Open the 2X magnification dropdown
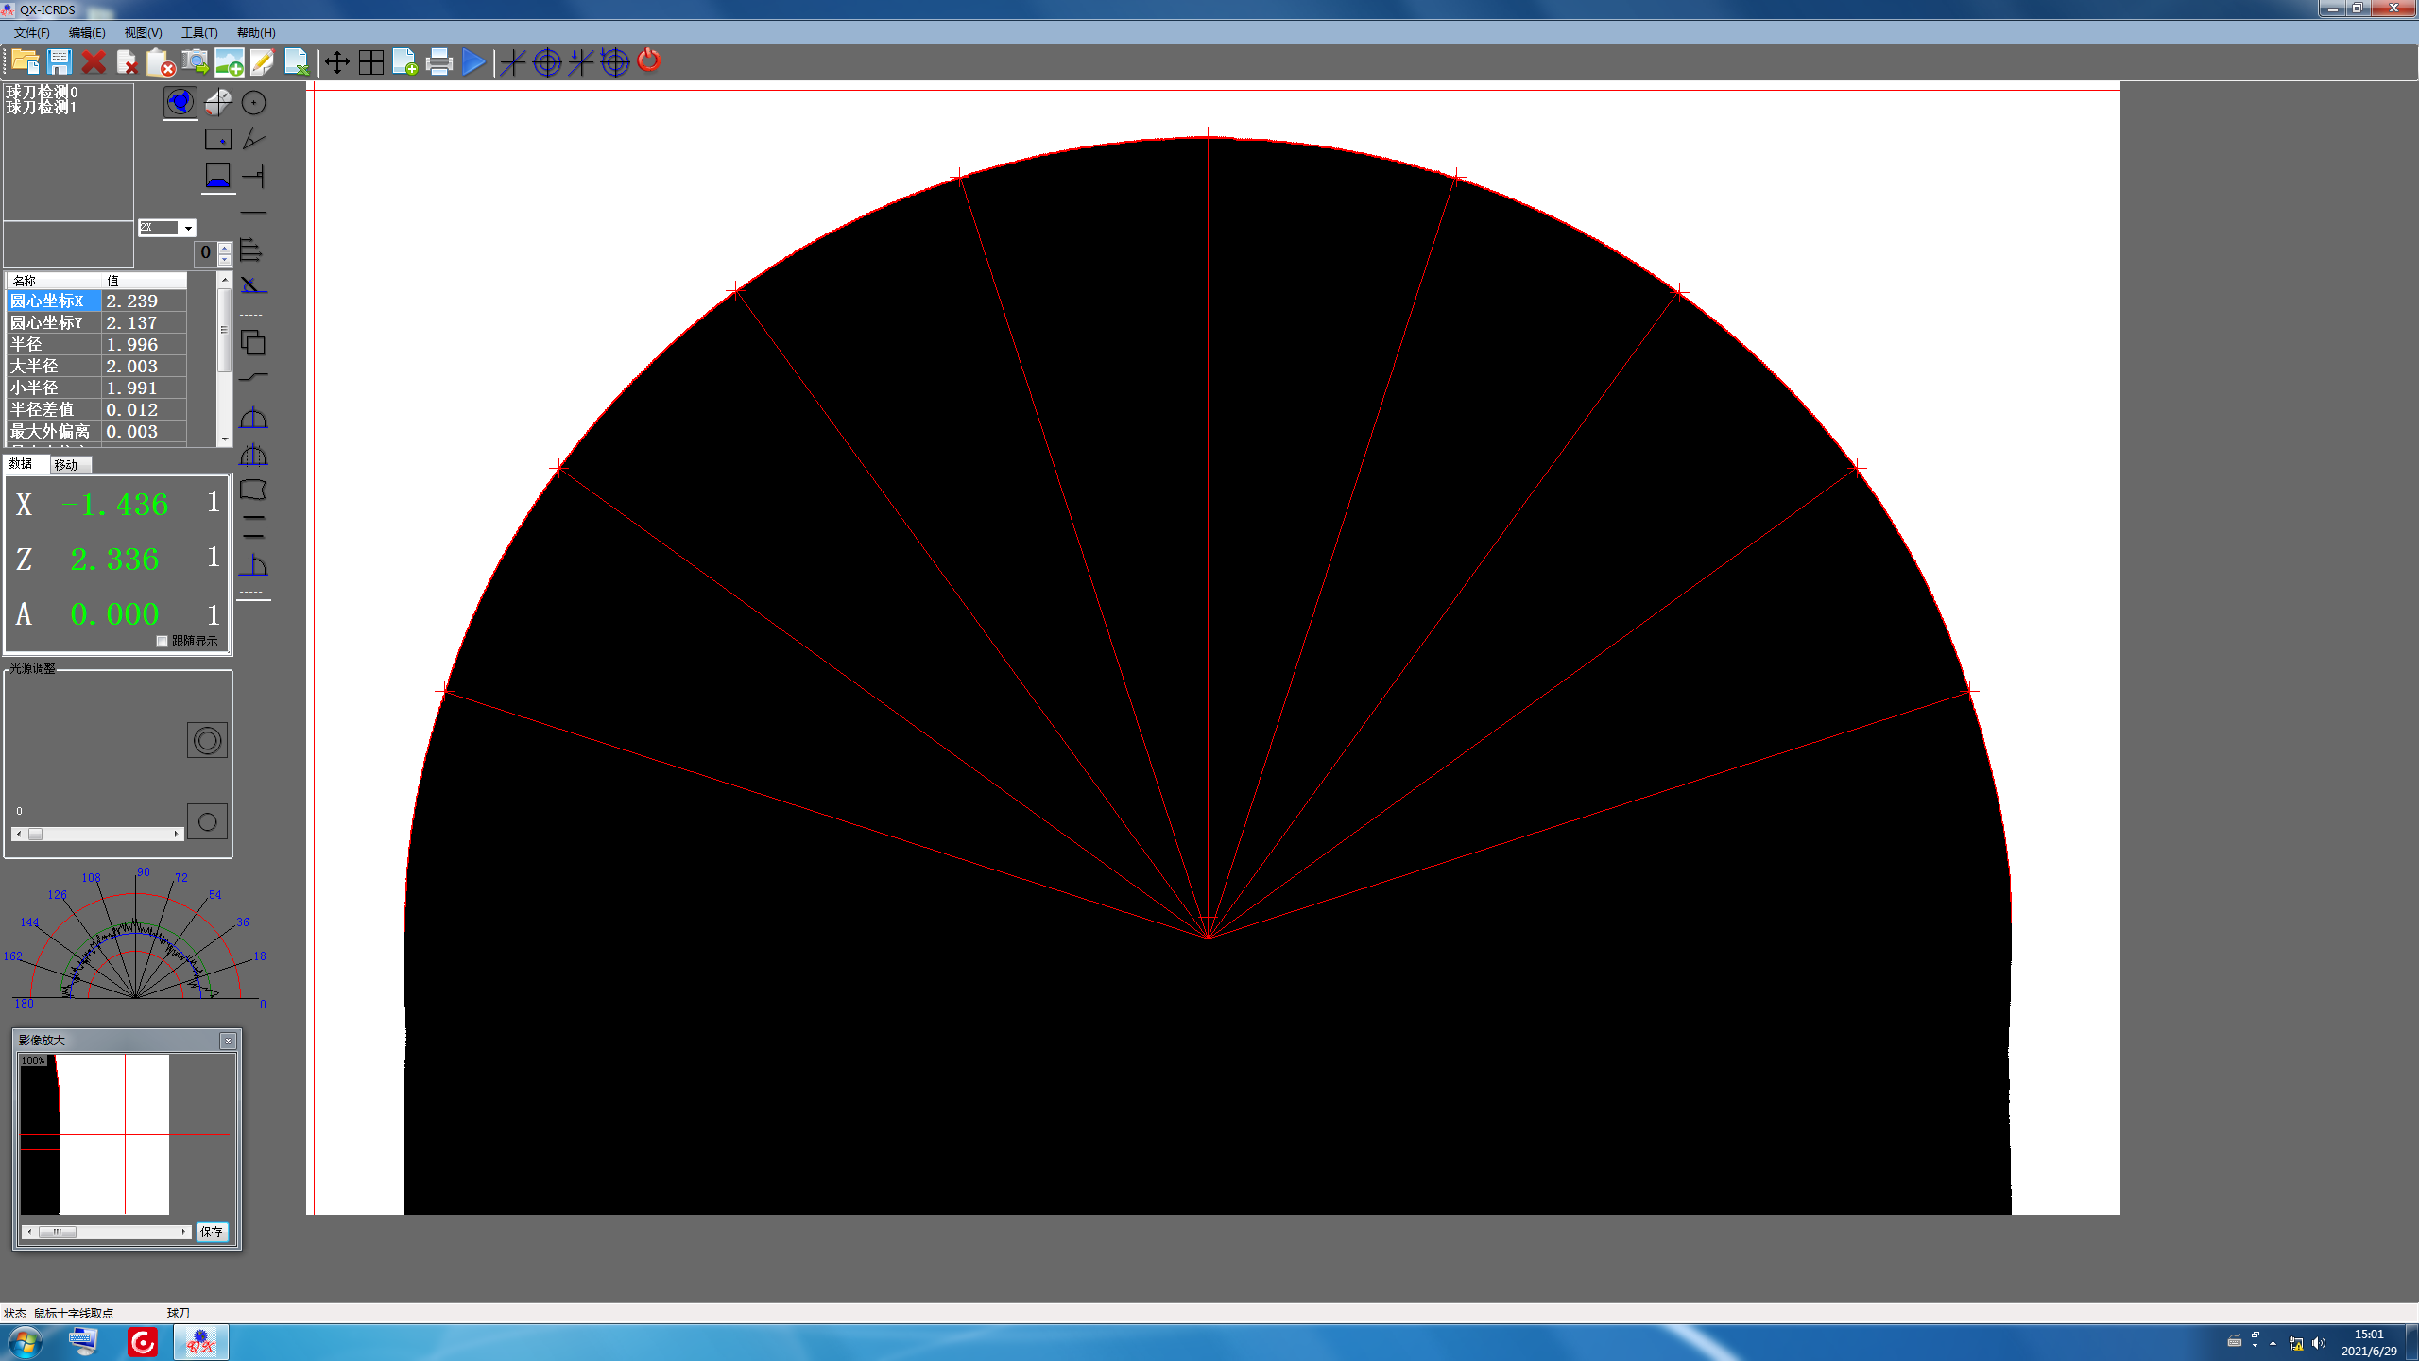This screenshot has height=1361, width=2419. pyautogui.click(x=188, y=228)
